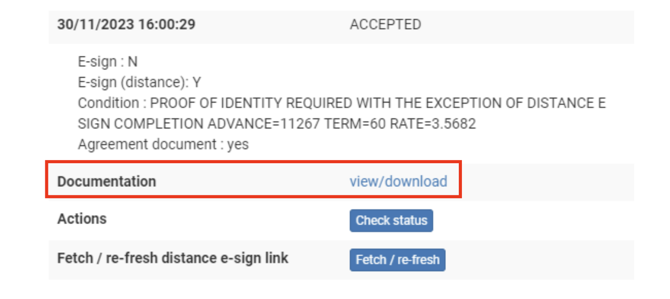The image size is (670, 299).
Task: Select the Agreement document : yes line
Action: (163, 144)
